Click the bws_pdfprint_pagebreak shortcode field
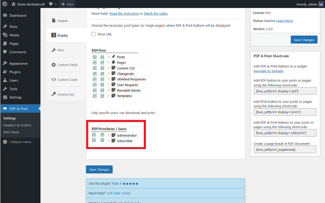 coord(285,150)
